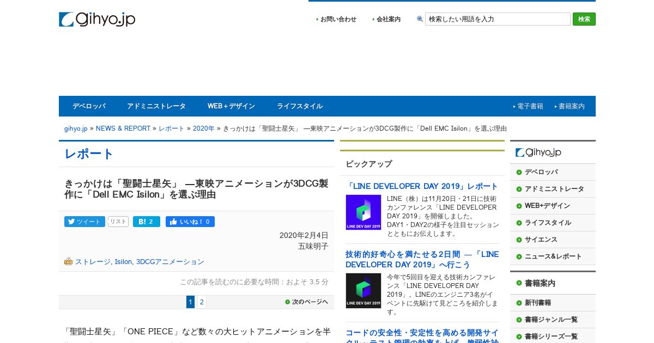Viewport: 654px width, 343px height.
Task: Open the デベロッパ menu in blue navigation bar
Action: tap(89, 106)
